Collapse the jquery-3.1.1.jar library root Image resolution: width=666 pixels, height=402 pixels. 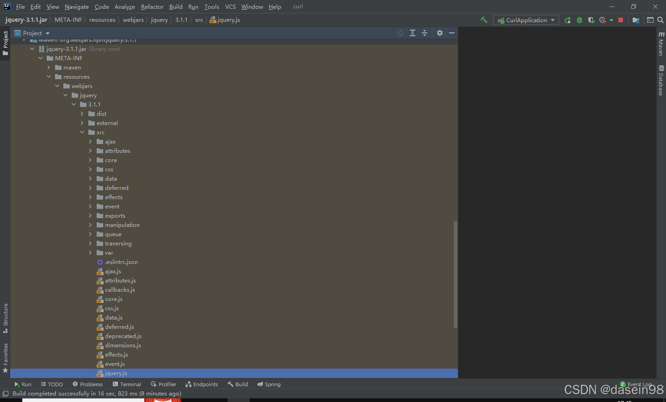pyautogui.click(x=32, y=49)
